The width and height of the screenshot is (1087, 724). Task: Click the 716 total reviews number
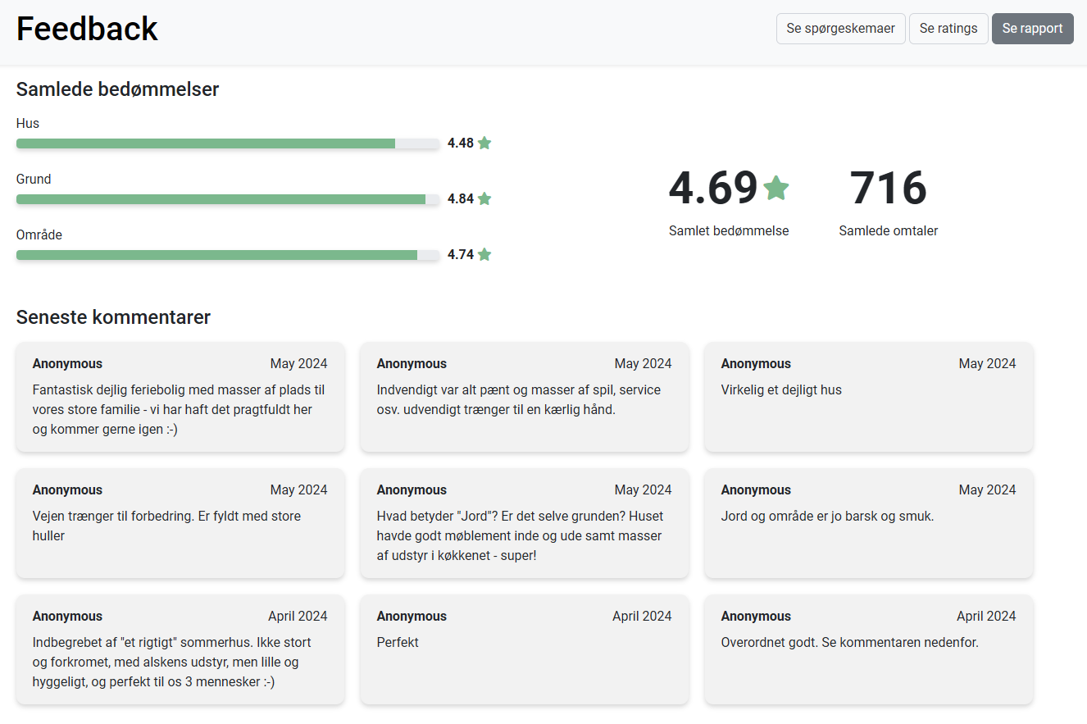(x=888, y=188)
